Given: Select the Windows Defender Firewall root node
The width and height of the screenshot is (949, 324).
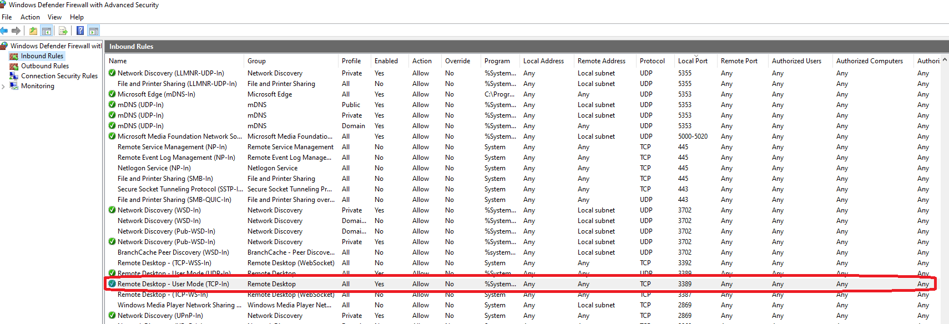Looking at the screenshot, I should tap(55, 46).
